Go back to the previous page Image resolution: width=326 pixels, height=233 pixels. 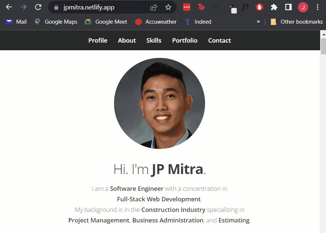(9, 7)
